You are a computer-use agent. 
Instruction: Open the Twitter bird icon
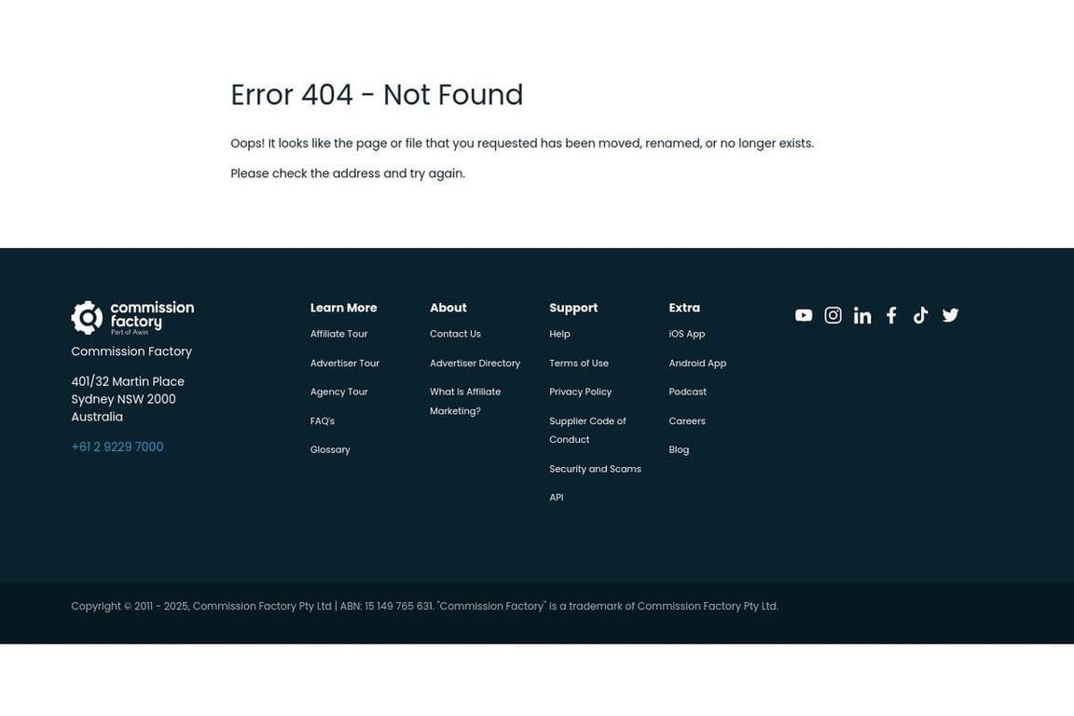point(950,315)
